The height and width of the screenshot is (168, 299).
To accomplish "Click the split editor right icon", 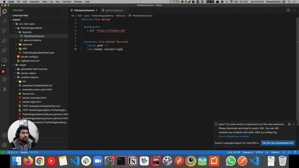I will (x=288, y=10).
